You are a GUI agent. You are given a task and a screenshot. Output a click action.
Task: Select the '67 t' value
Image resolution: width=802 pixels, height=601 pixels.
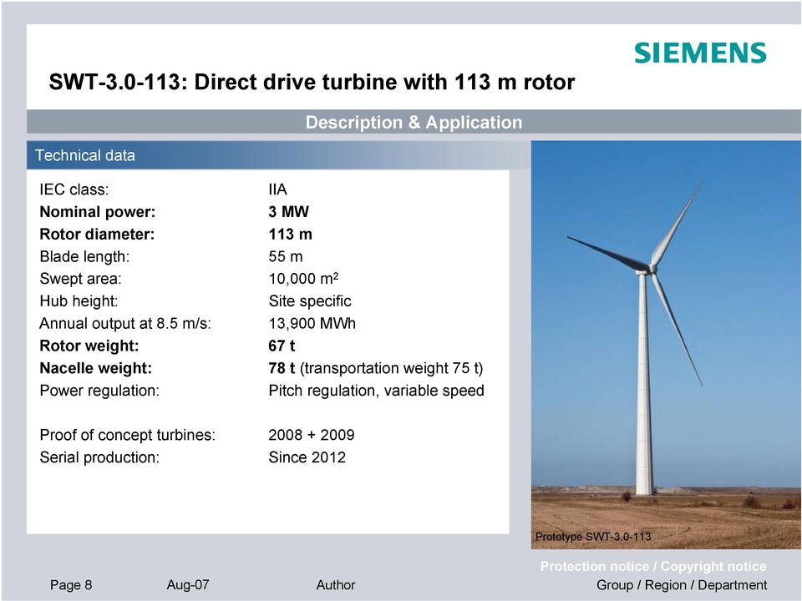pyautogui.click(x=282, y=346)
